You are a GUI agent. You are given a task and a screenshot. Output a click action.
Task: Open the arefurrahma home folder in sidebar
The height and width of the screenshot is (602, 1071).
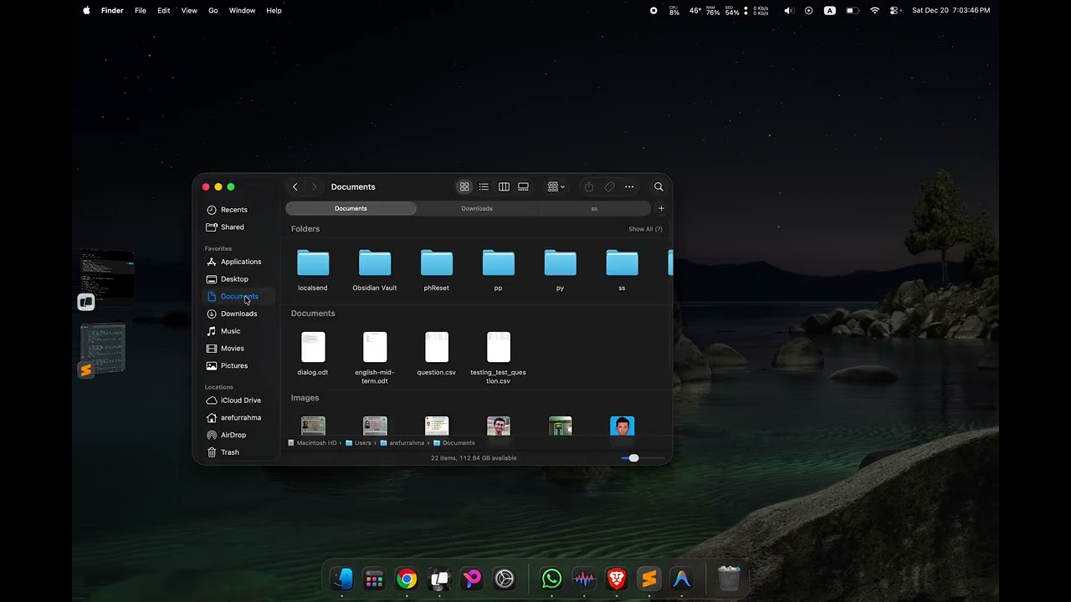[x=241, y=417]
